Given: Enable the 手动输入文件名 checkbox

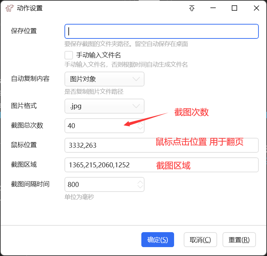Looking at the screenshot, I should point(69,55).
